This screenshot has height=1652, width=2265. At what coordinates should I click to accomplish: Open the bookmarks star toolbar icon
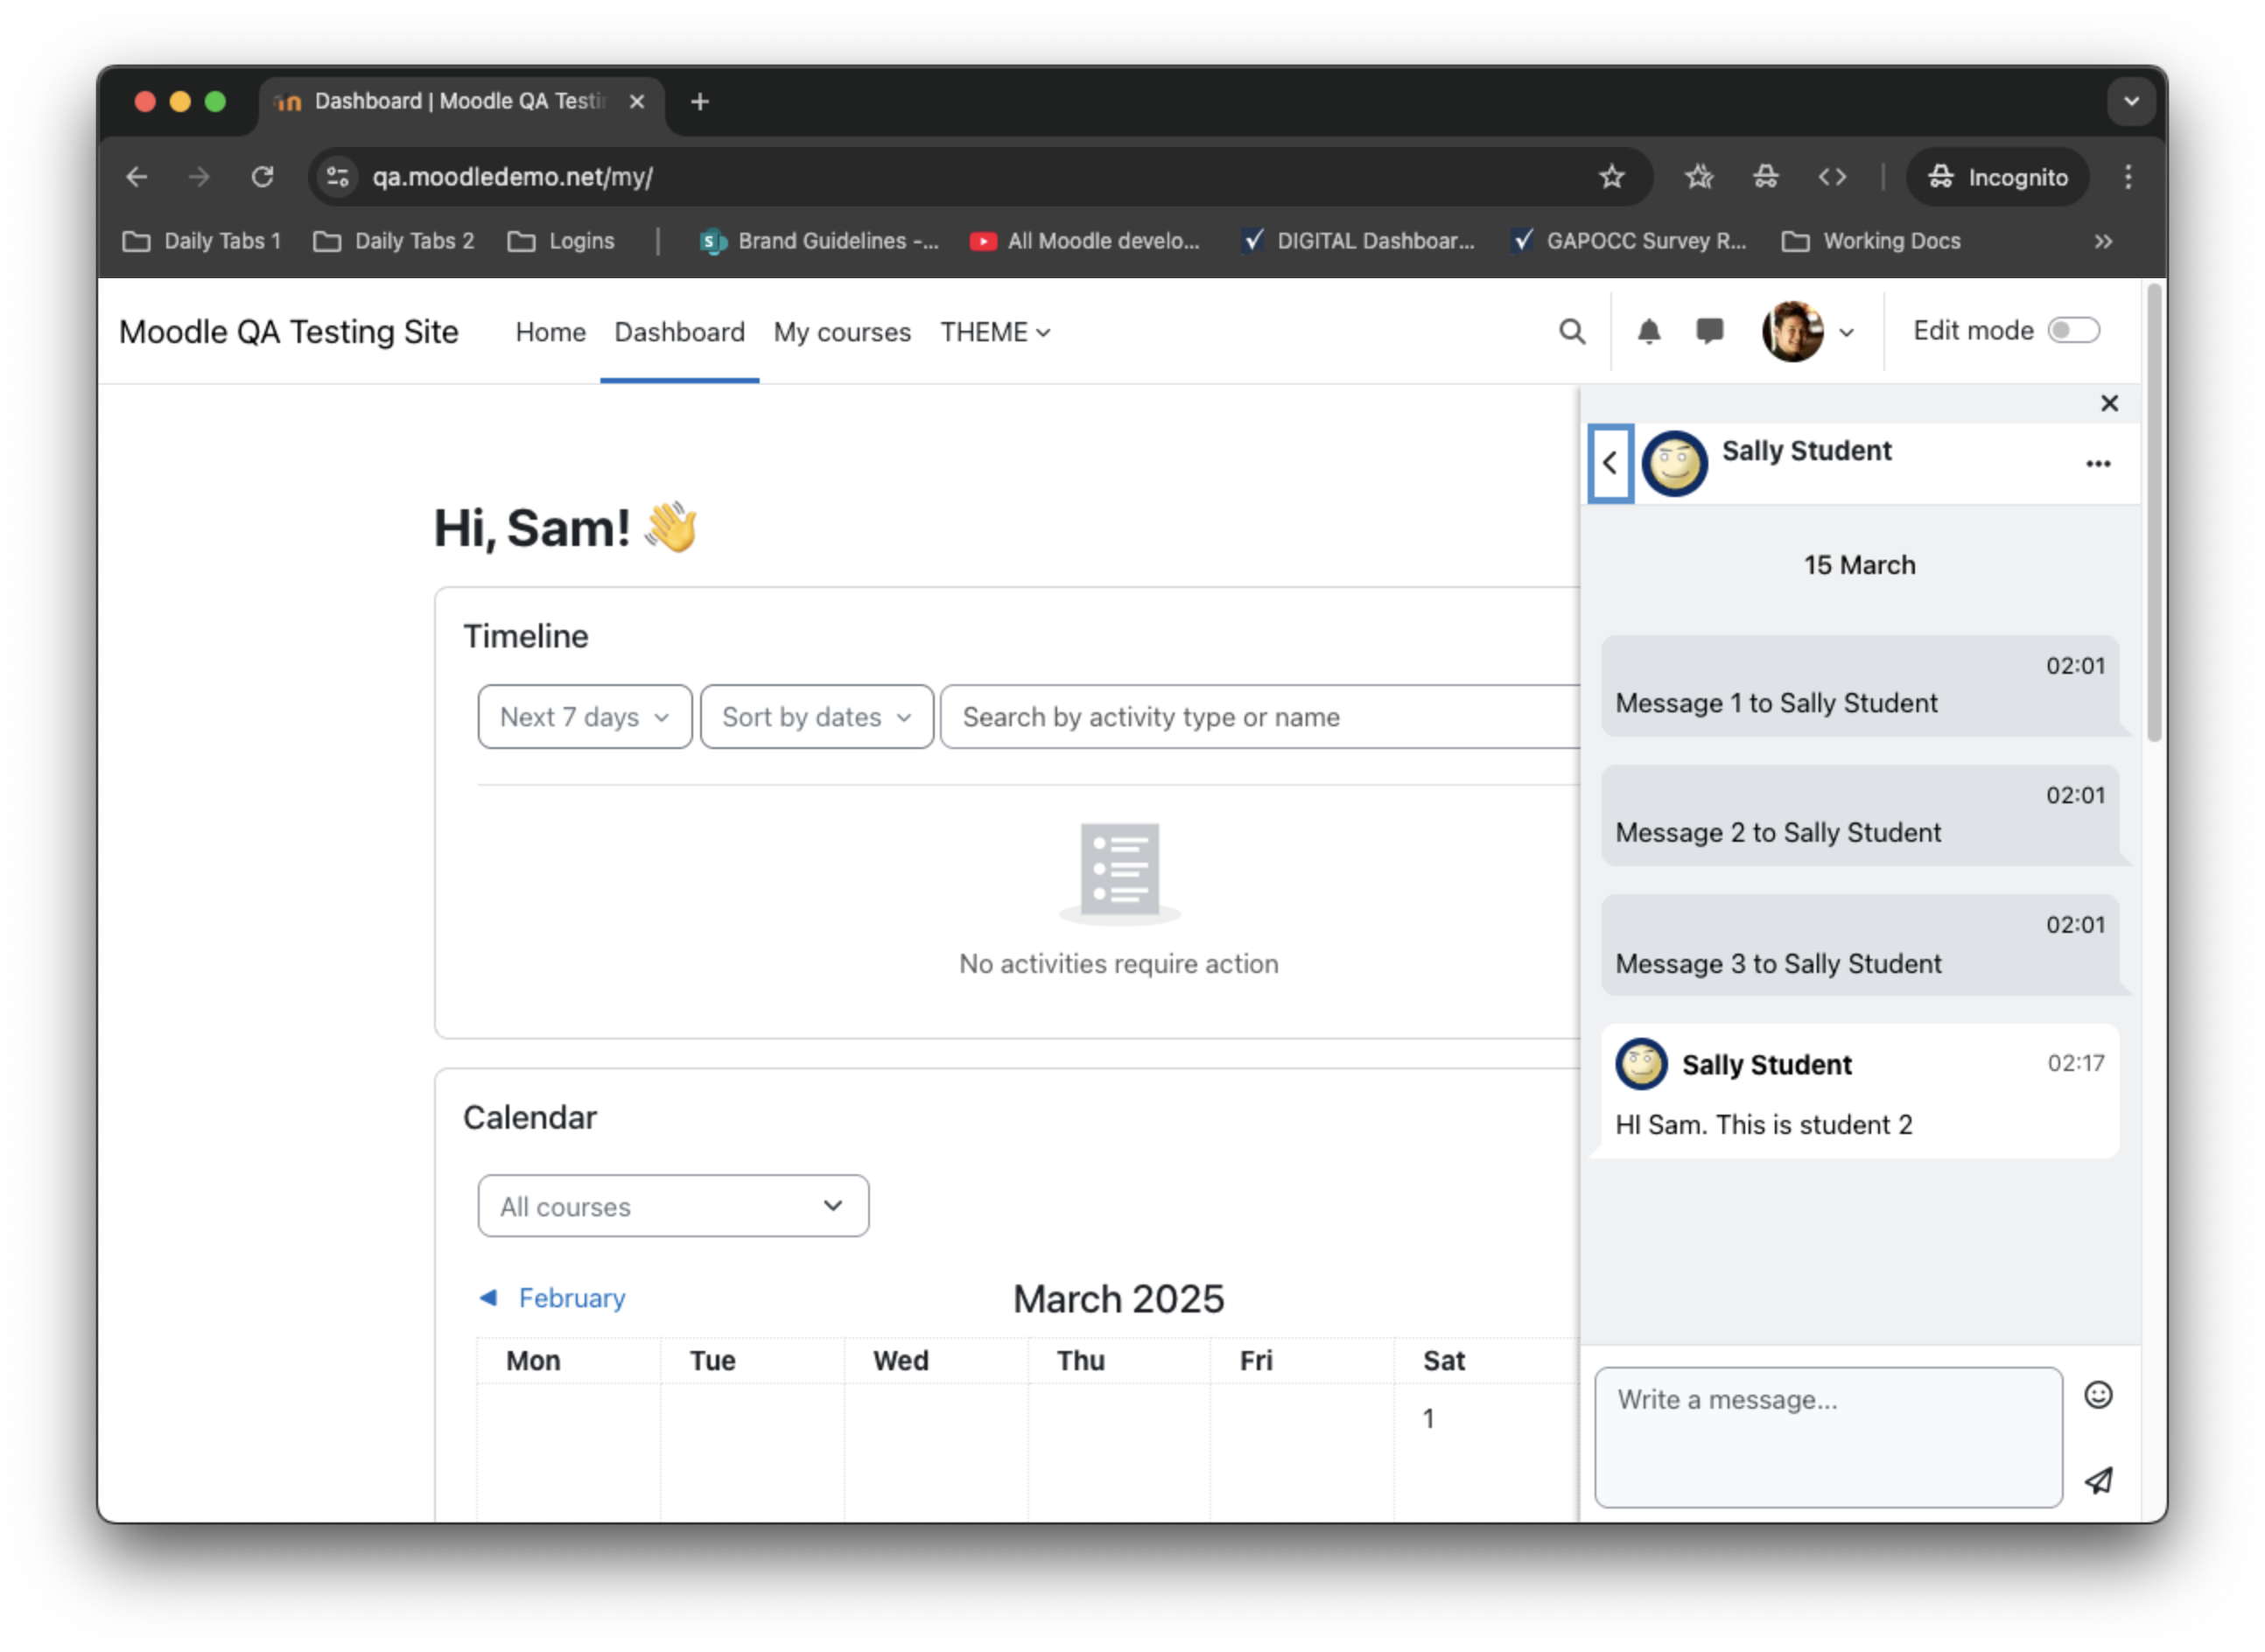point(1697,177)
